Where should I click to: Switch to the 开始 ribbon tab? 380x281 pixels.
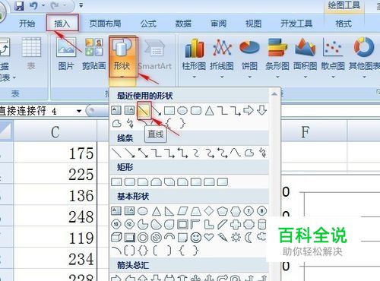27,24
